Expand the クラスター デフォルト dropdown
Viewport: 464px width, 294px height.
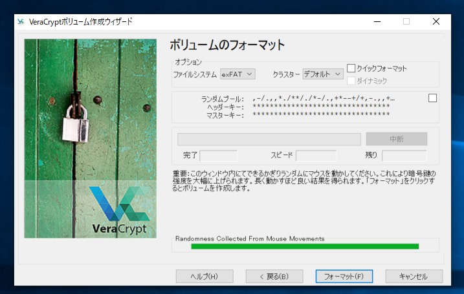(323, 74)
